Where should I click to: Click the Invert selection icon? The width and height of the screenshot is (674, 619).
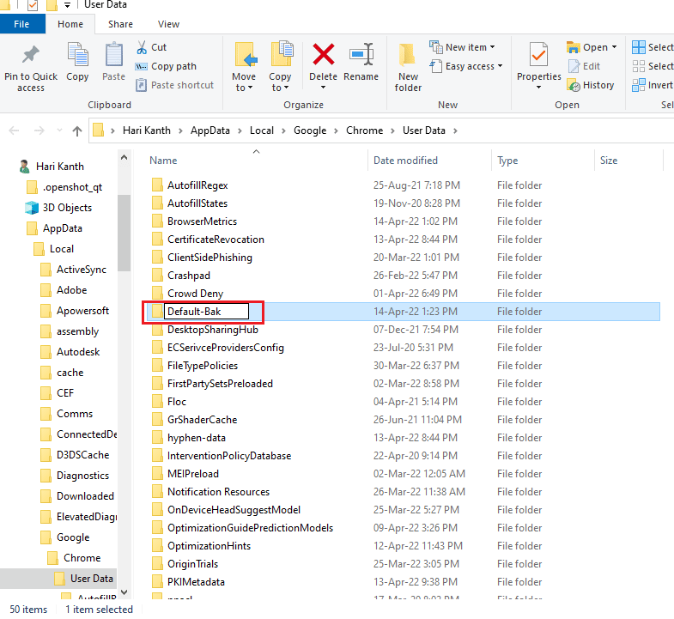pyautogui.click(x=638, y=85)
